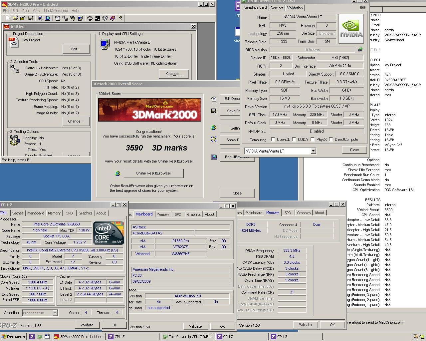The height and width of the screenshot is (341, 426).
Task: Click Validate in the CPU-Z CPU window
Action: (87, 325)
